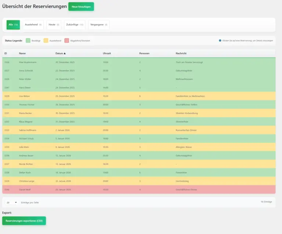The width and height of the screenshot is (282, 234).
Task: Open reservation of 'Anna Schmidt'
Action: 139,71
